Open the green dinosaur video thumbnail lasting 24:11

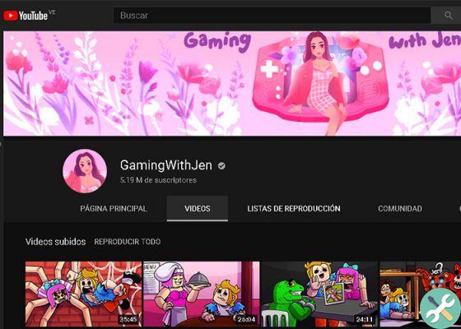[319, 294]
